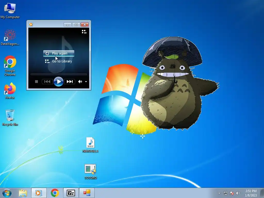Open the Action Center flag icon
This screenshot has width=264, height=198.
click(x=232, y=193)
